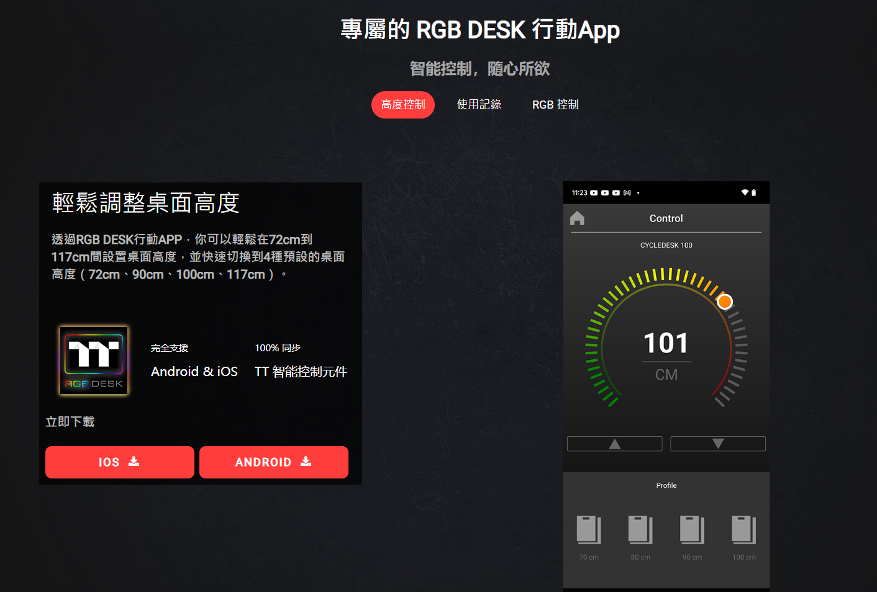
Task: Click the TT 智能控制元件 text
Action: click(x=301, y=372)
